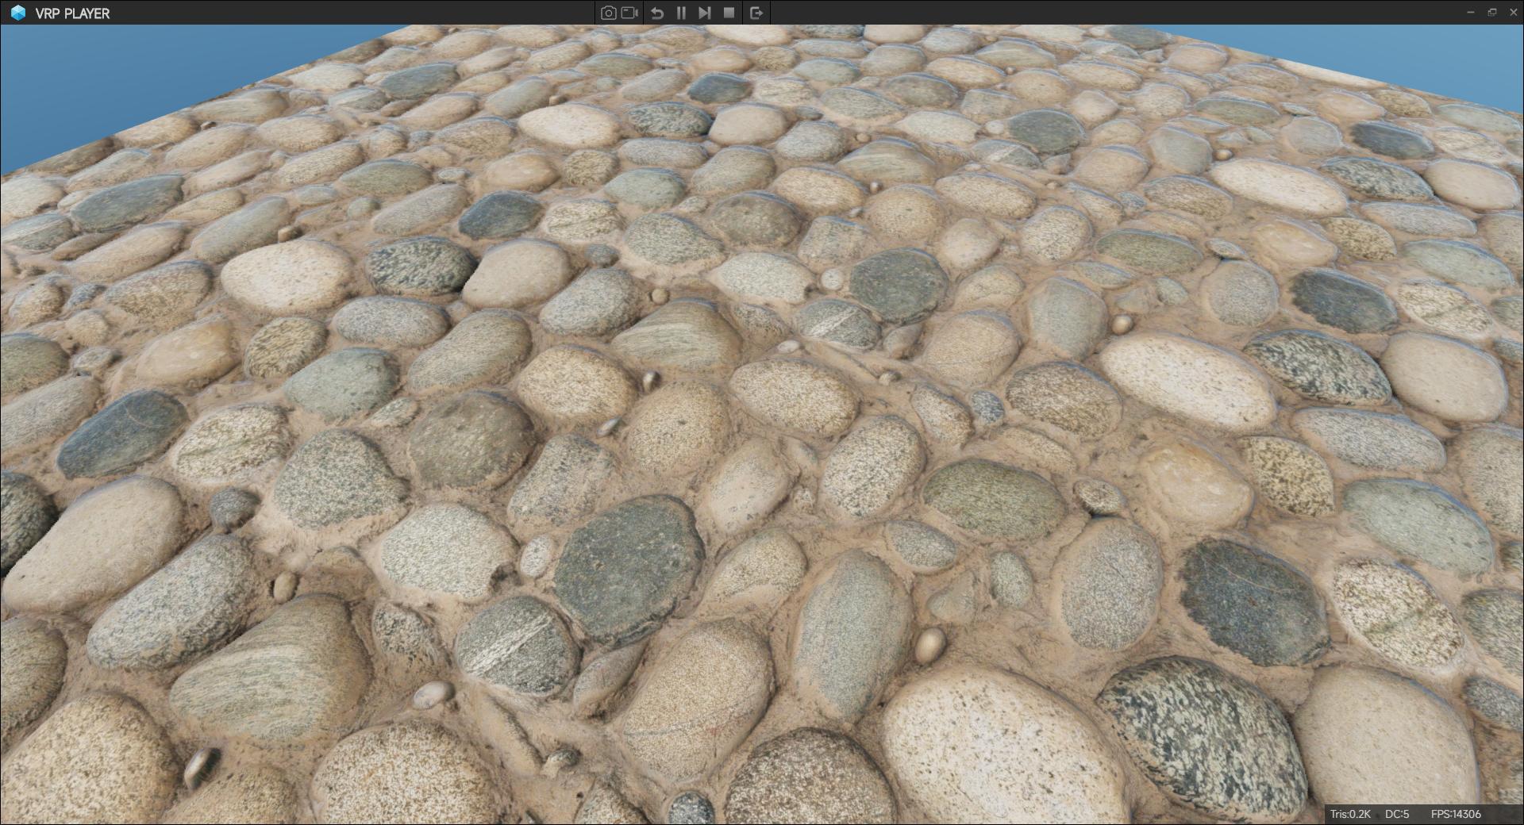Restore down the VRP Player window
This screenshot has width=1524, height=825.
tap(1491, 13)
